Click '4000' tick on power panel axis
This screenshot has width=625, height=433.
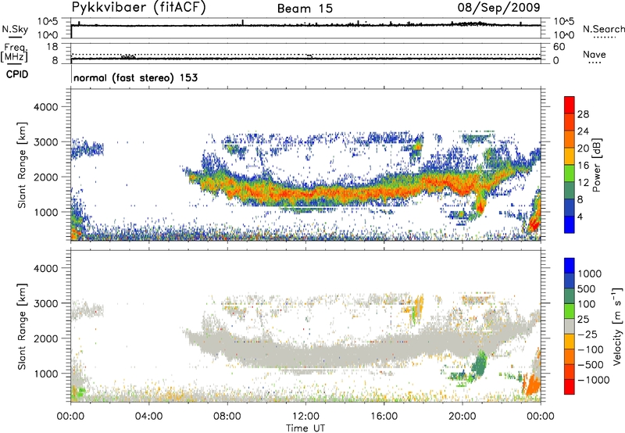tap(45, 107)
